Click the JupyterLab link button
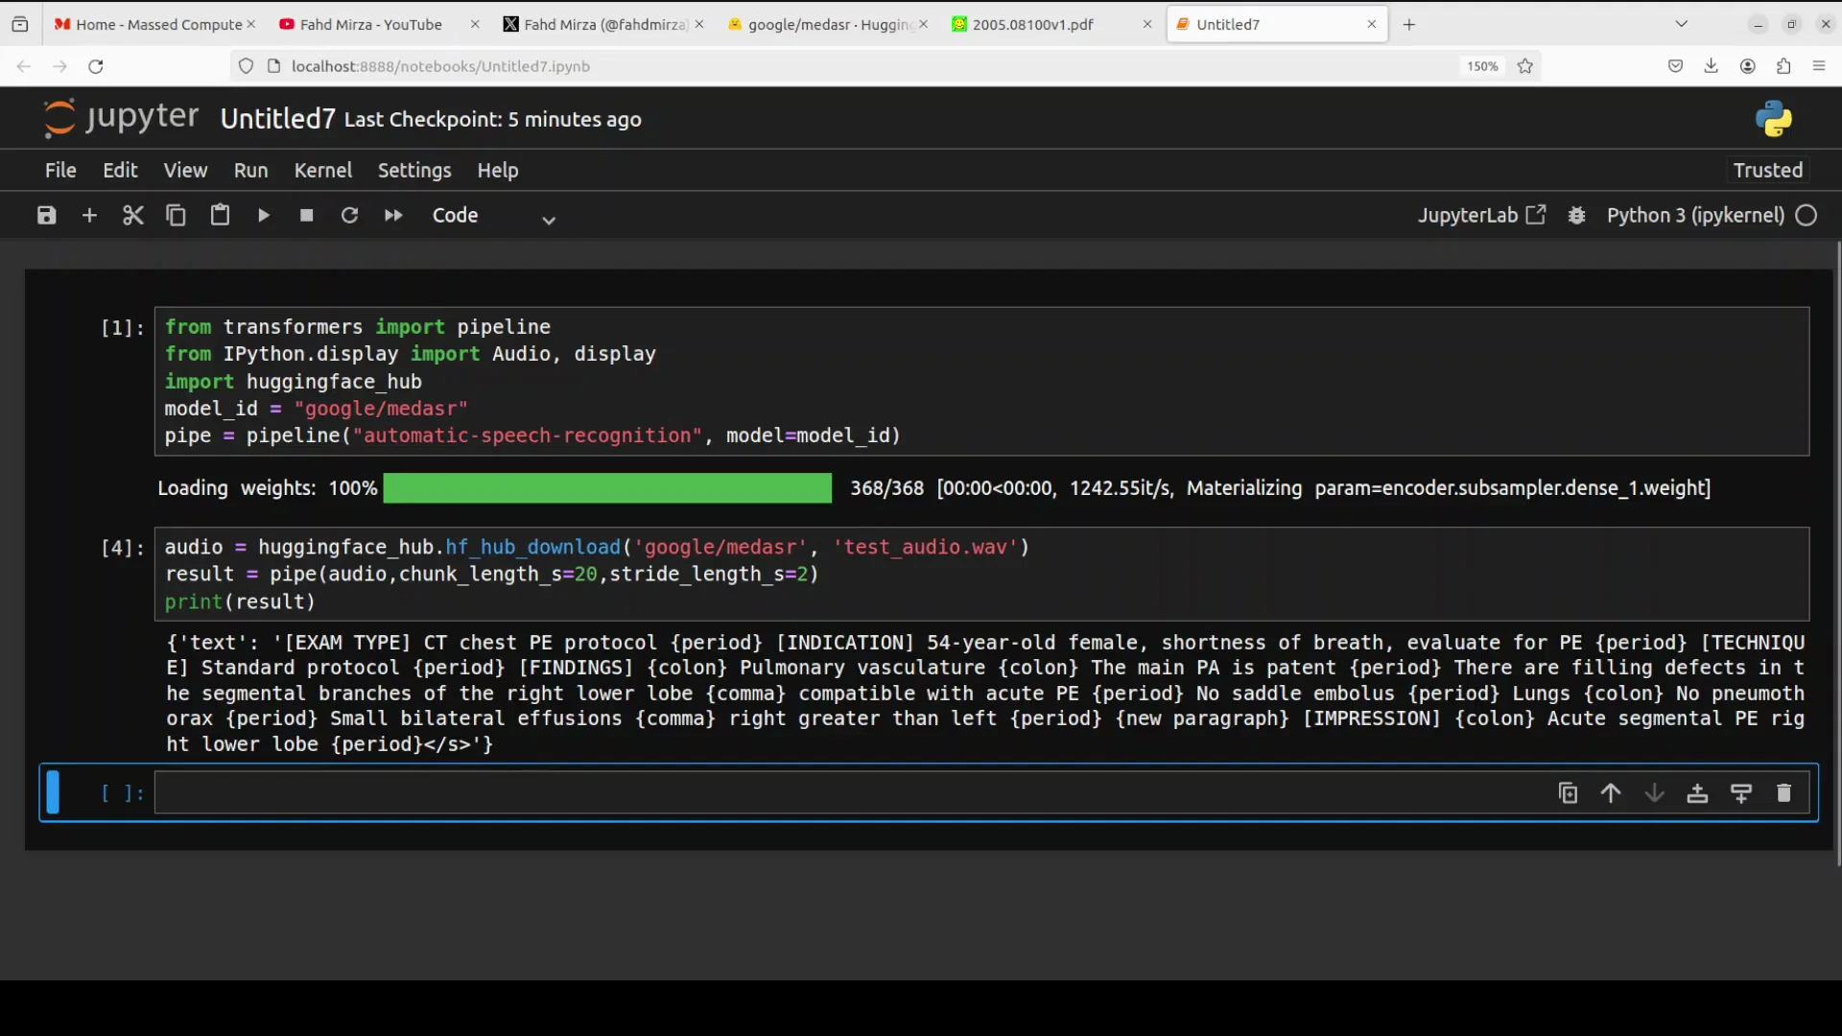Viewport: 1842px width, 1036px height. coord(1481,216)
